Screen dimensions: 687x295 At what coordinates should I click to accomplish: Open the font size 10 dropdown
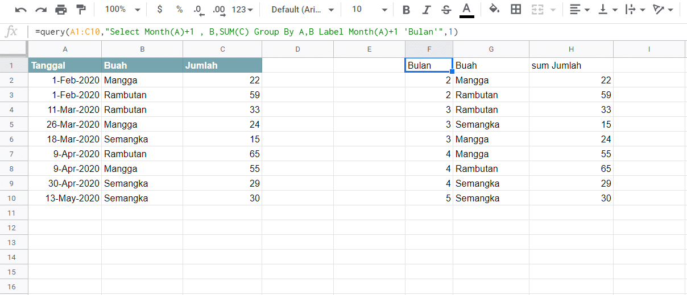370,10
